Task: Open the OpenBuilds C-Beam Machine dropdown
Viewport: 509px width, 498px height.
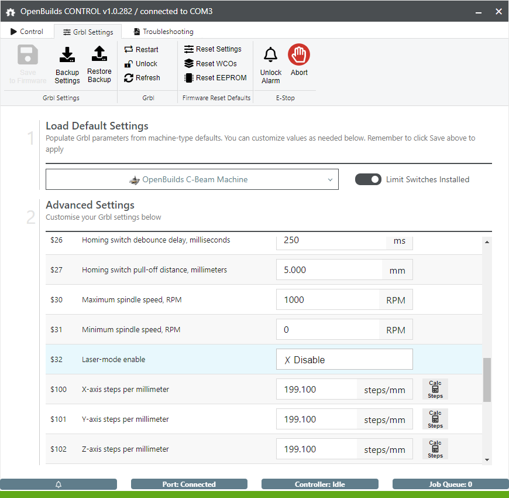Action: click(x=192, y=179)
